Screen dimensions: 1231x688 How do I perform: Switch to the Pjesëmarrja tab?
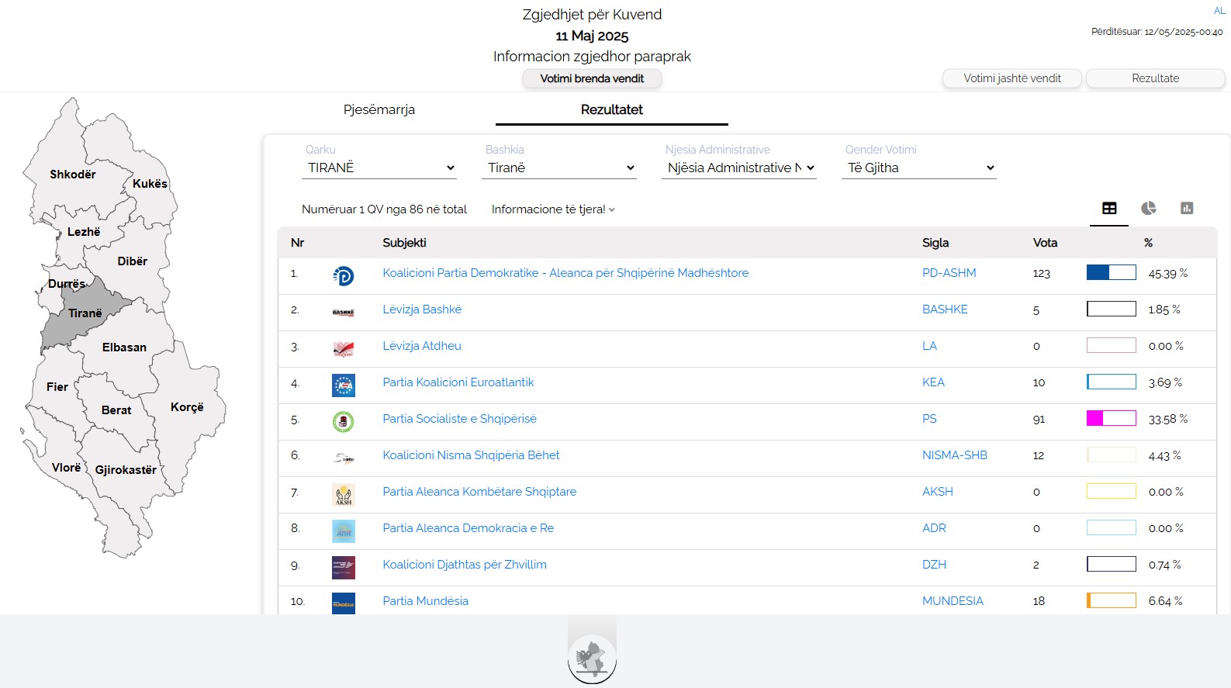tap(379, 109)
